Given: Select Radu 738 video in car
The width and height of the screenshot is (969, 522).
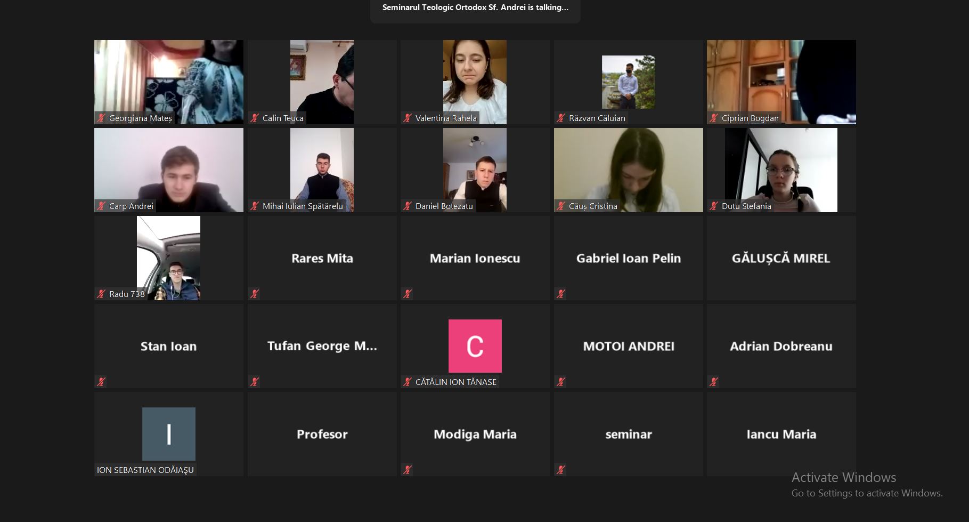Looking at the screenshot, I should tap(169, 258).
